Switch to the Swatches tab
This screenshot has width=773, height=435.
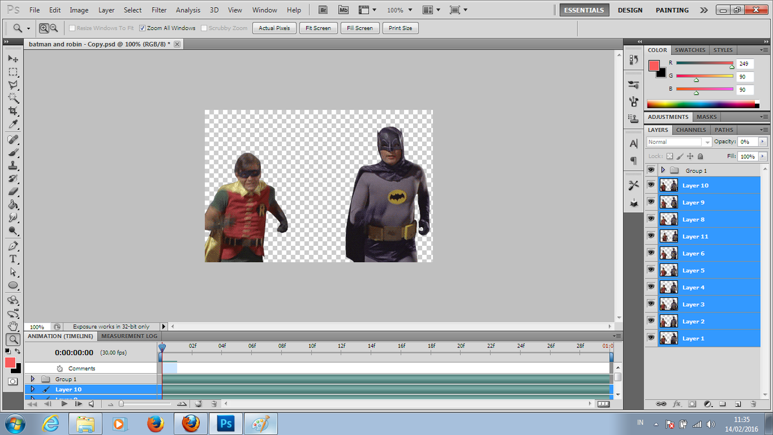point(690,50)
